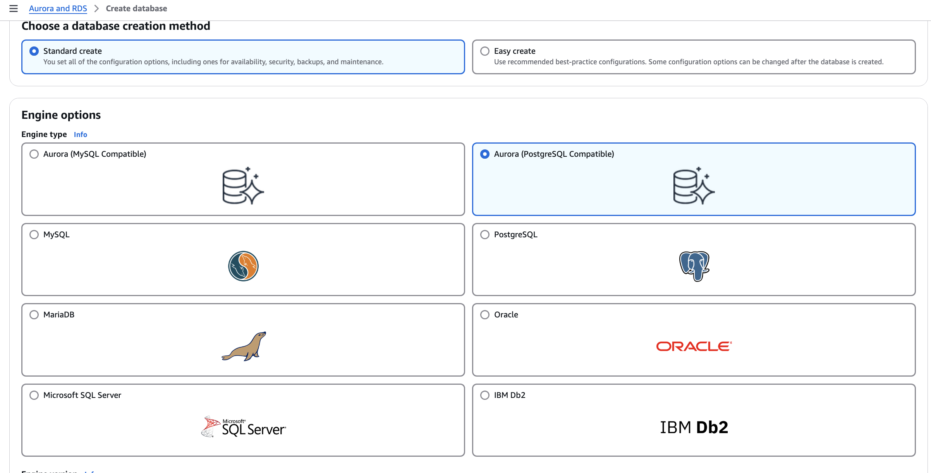
Task: Click the Standard create description text
Action: (x=213, y=62)
